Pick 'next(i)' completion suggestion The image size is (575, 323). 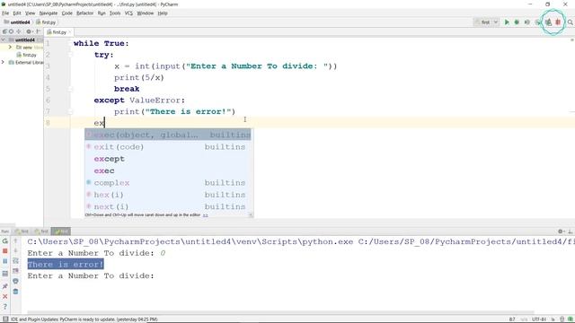coord(168,206)
